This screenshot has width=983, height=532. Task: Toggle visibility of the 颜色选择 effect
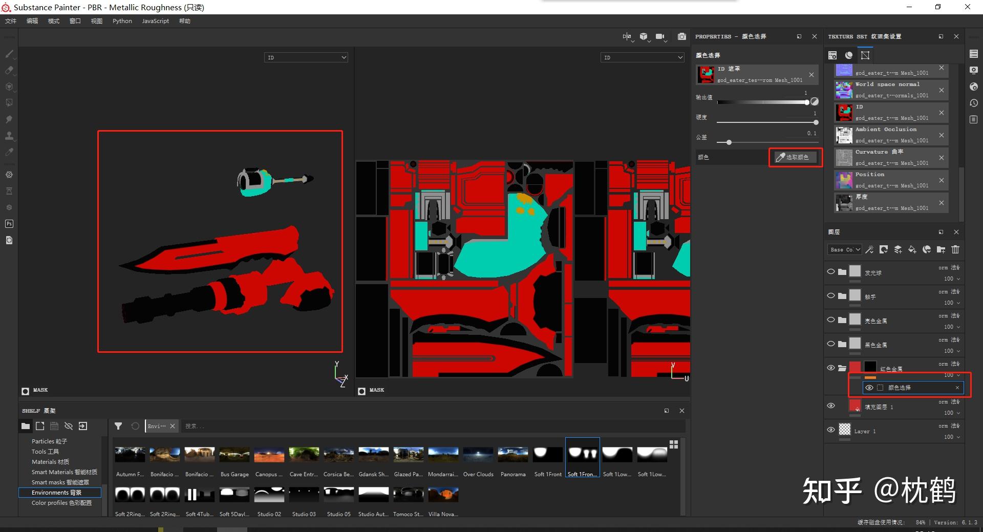[x=869, y=388]
